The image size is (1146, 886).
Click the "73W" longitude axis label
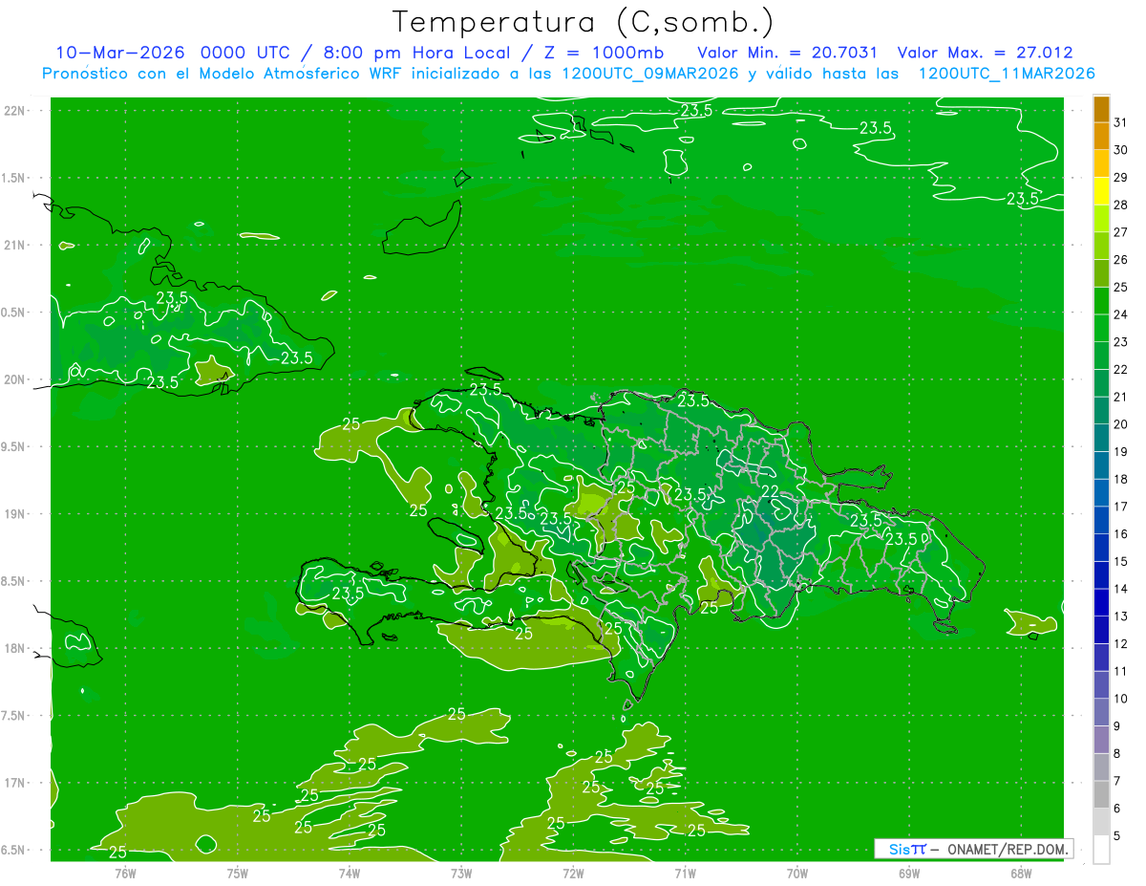coord(461,872)
